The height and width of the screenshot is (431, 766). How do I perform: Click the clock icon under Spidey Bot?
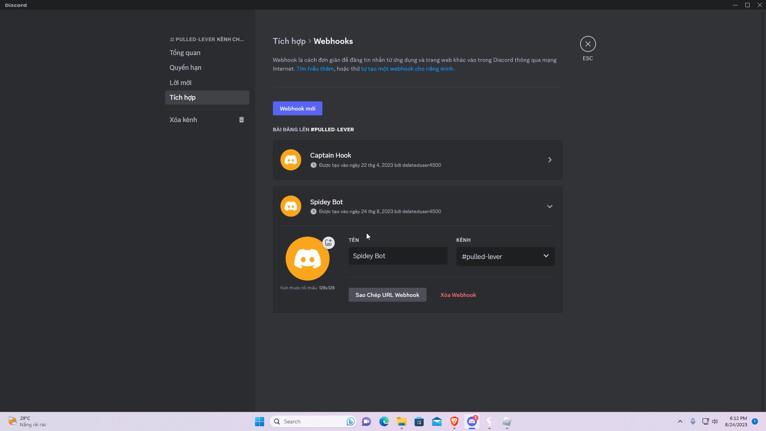click(x=313, y=212)
